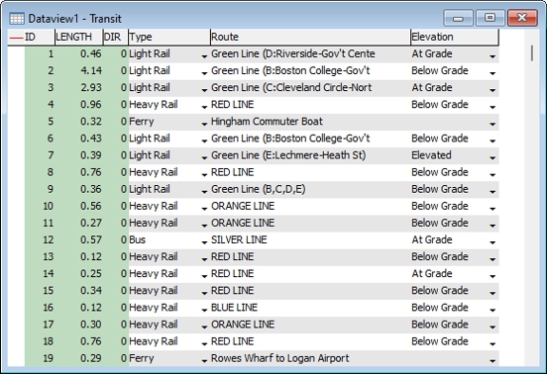The width and height of the screenshot is (547, 374).
Task: Open empty Elevation dropdown for Rowes Wharf row
Action: (492, 360)
